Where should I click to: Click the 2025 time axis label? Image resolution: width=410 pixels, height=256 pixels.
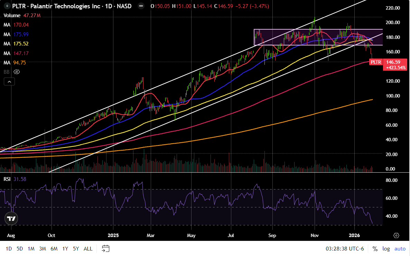tap(113, 235)
